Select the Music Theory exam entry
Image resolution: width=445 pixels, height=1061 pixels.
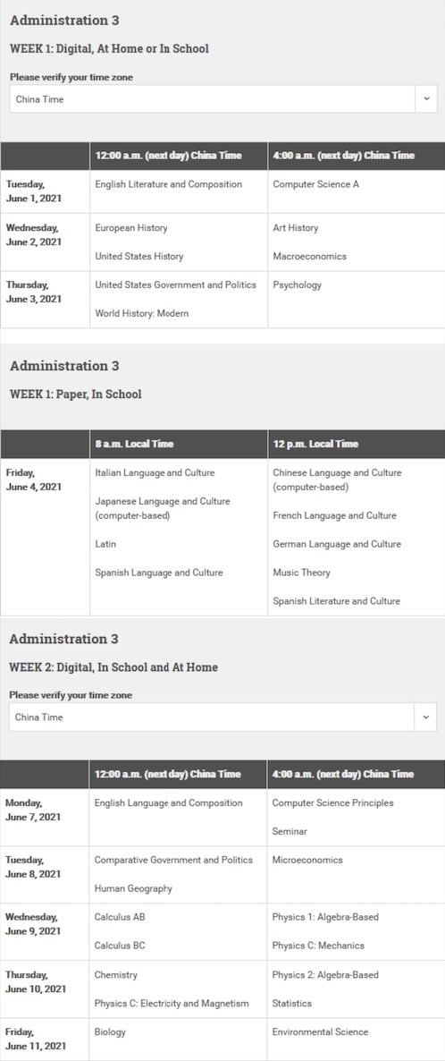click(x=302, y=573)
